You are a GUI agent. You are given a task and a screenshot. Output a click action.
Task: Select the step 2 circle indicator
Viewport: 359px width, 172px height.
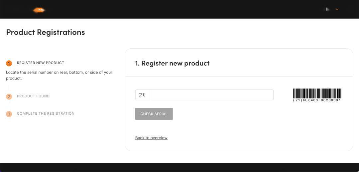tap(9, 96)
